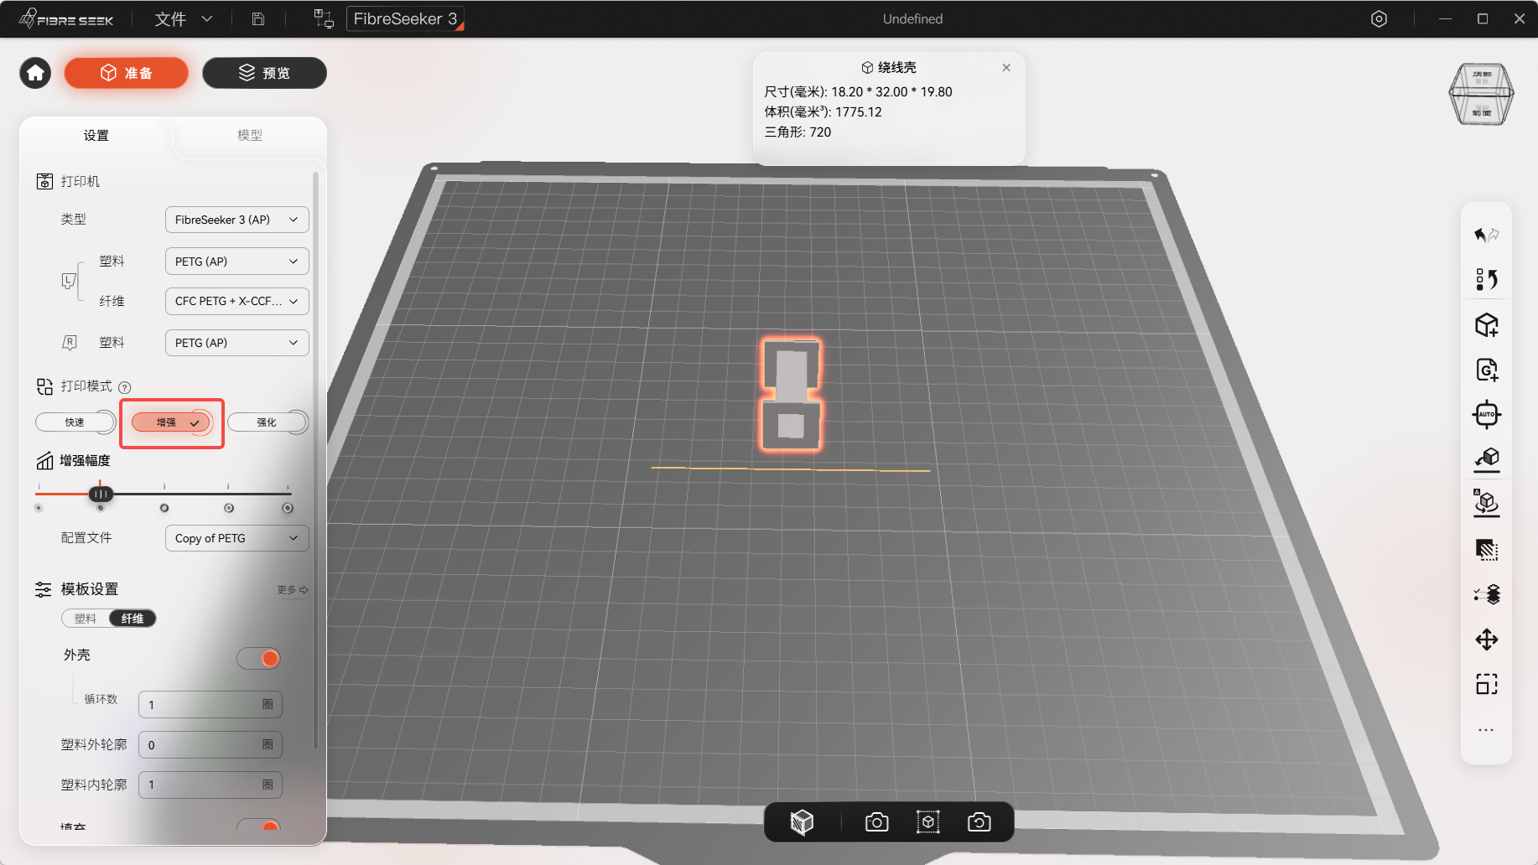This screenshot has width=1538, height=865.
Task: Click the reinforcement level slider handle
Action: pyautogui.click(x=101, y=495)
